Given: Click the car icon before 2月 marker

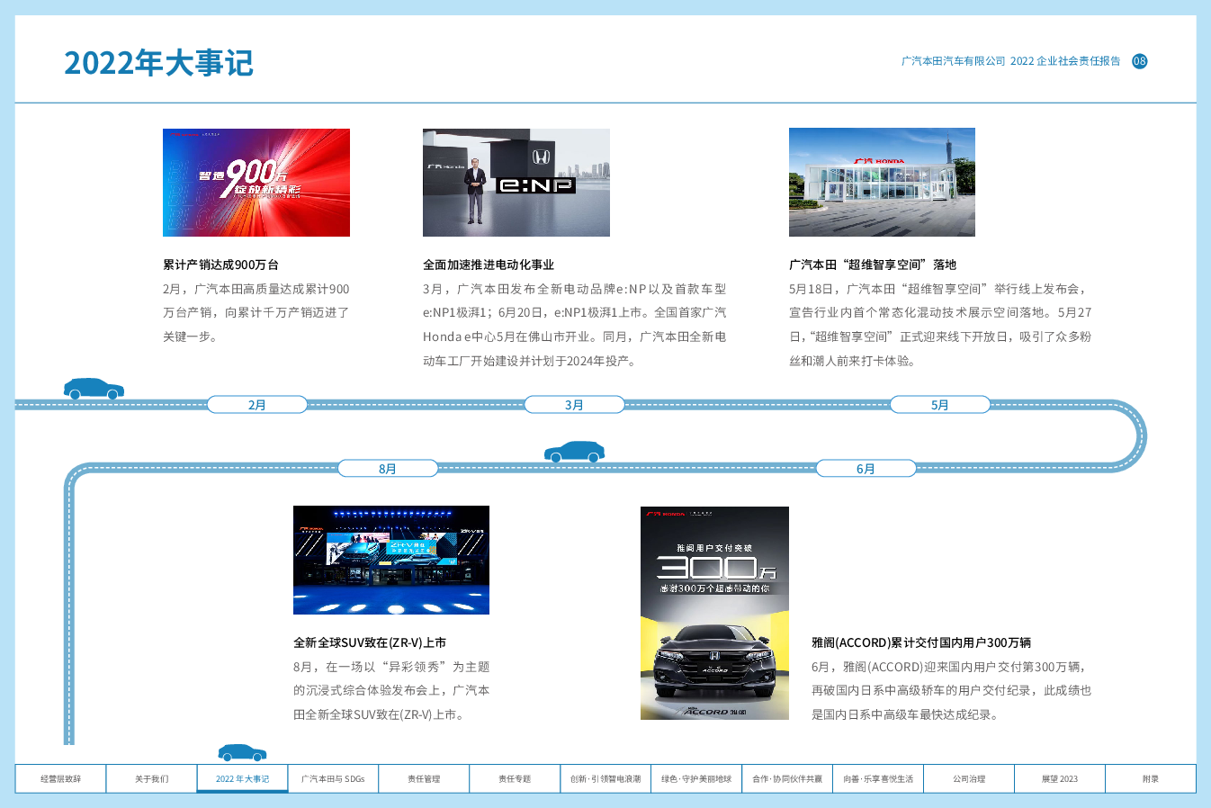Looking at the screenshot, I should point(94,389).
